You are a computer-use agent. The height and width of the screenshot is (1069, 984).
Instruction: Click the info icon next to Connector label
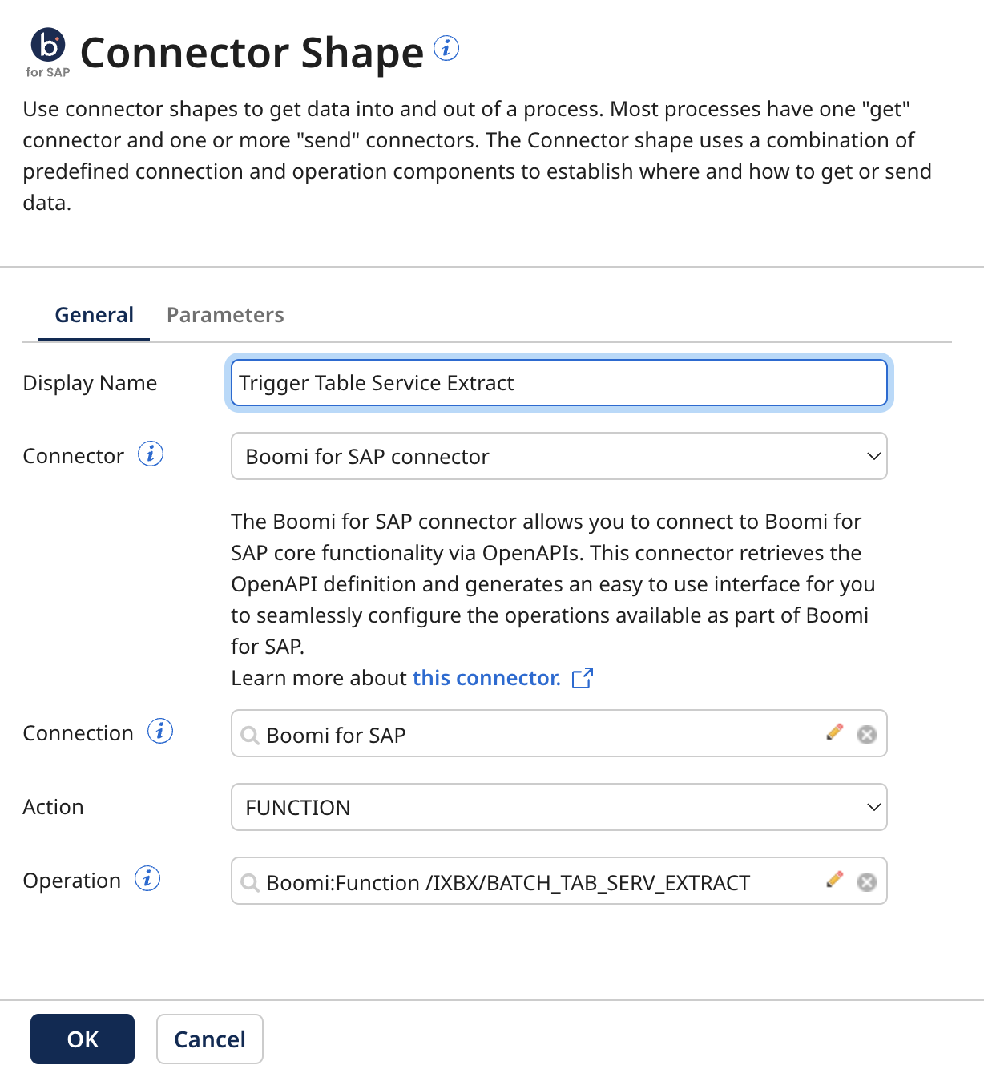(x=151, y=454)
